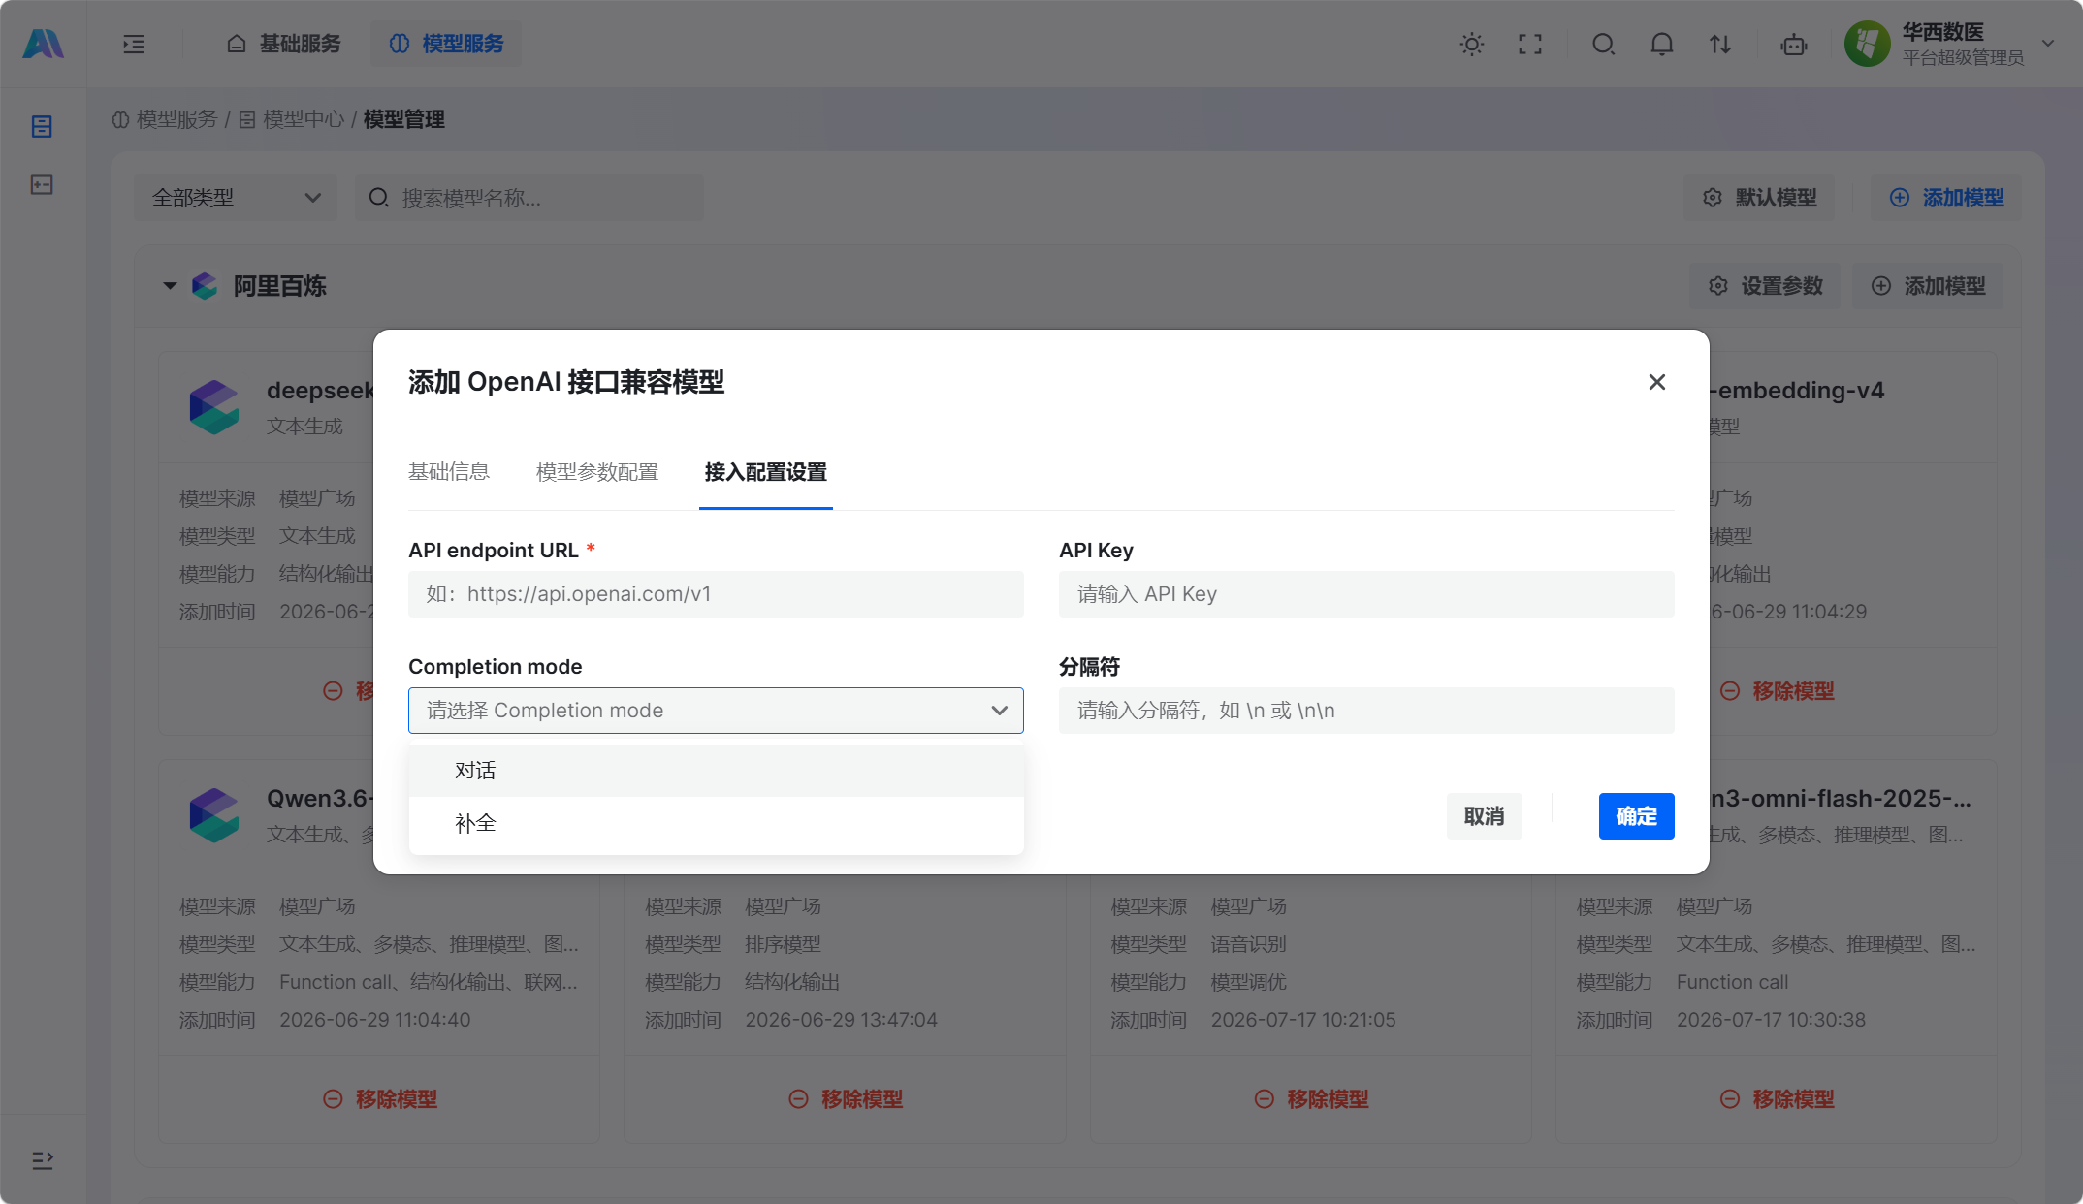Screen dimensions: 2083x1204
Task: Open the Completion mode combo box
Action: [716, 711]
